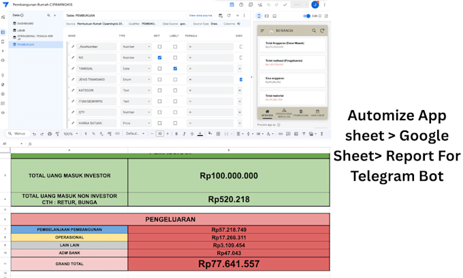The width and height of the screenshot is (463, 278).
Task: Open Sheets fill color picker
Action: (210, 134)
